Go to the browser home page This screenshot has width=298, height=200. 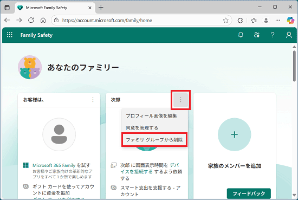point(43,20)
